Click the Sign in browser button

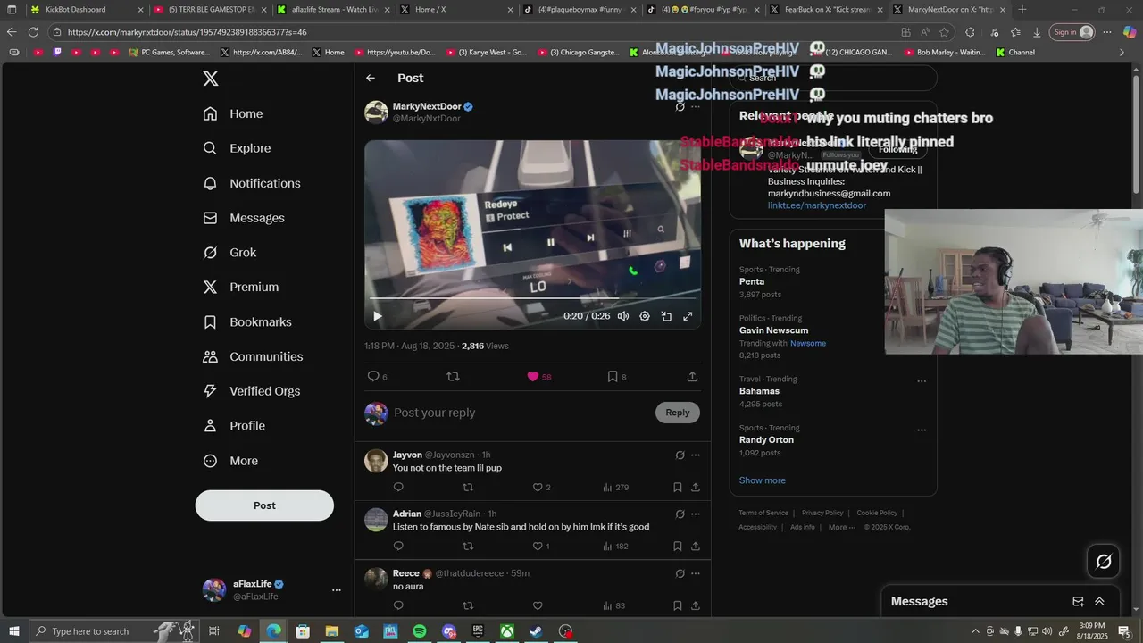click(x=1072, y=32)
